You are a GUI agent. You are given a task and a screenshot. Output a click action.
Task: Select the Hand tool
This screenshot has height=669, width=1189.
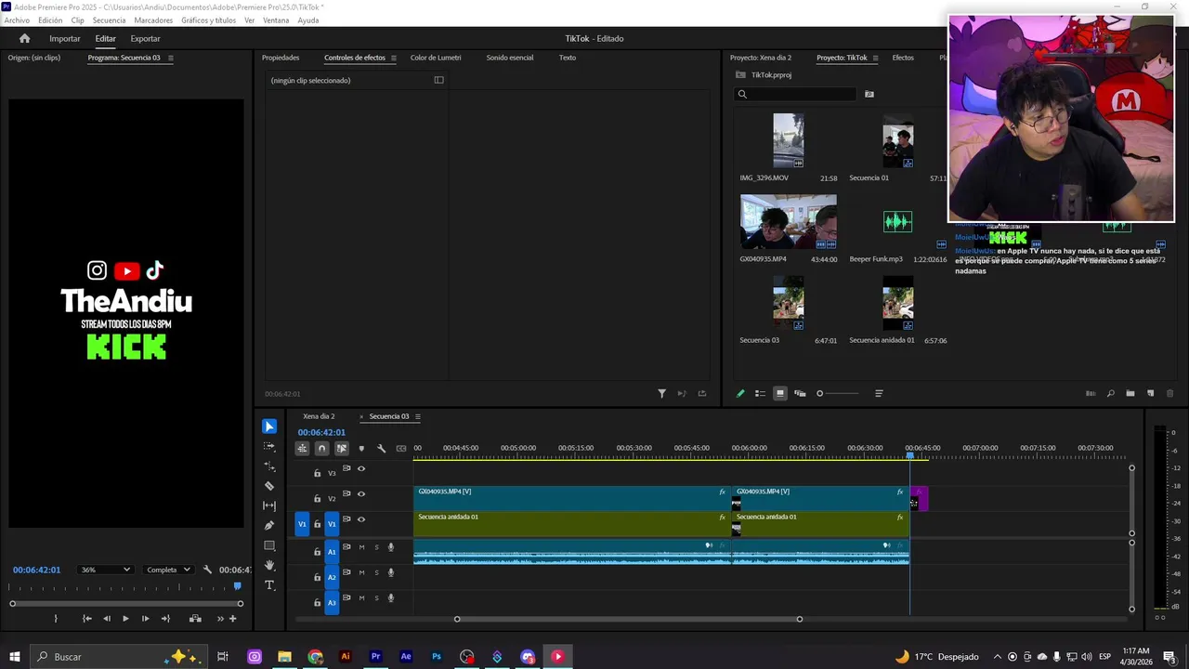click(269, 565)
